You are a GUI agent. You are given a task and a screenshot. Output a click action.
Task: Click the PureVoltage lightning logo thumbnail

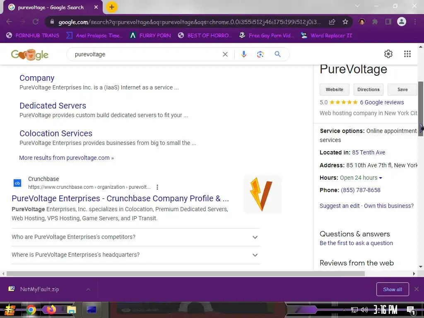coord(262,195)
